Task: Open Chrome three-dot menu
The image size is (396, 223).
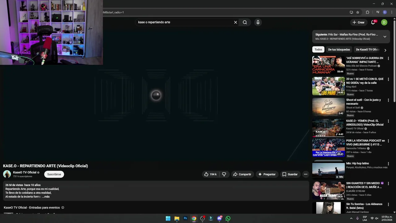Action: tap(392, 12)
